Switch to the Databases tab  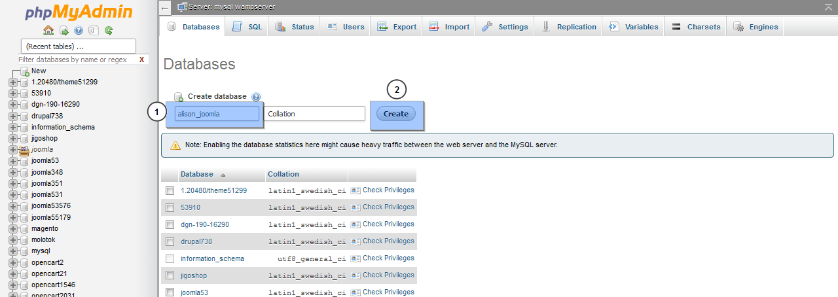[193, 27]
